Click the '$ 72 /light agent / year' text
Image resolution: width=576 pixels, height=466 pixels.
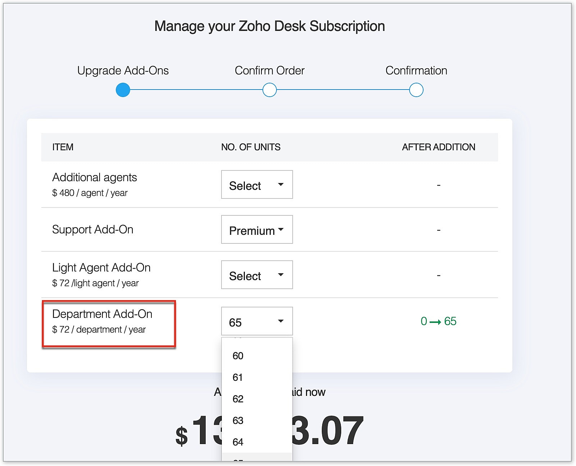coord(95,283)
